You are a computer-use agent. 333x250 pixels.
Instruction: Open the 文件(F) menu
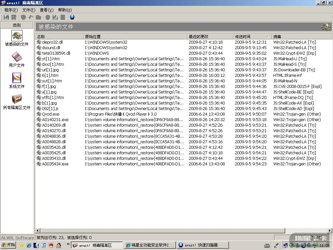click(29, 10)
